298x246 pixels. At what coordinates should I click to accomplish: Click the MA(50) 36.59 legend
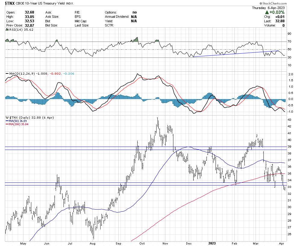click(x=16, y=121)
